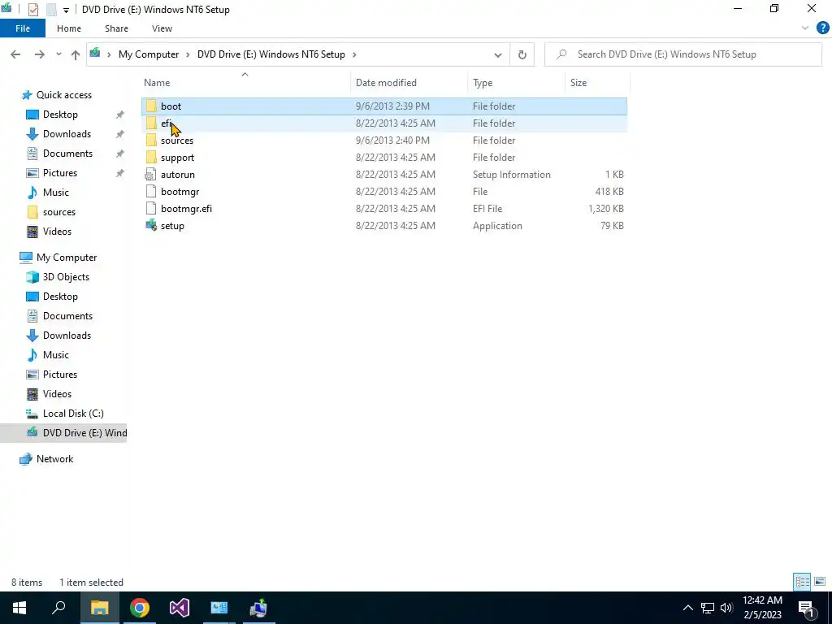Open address bar previous locations dropdown
Image resolution: width=832 pixels, height=624 pixels.
pyautogui.click(x=498, y=54)
